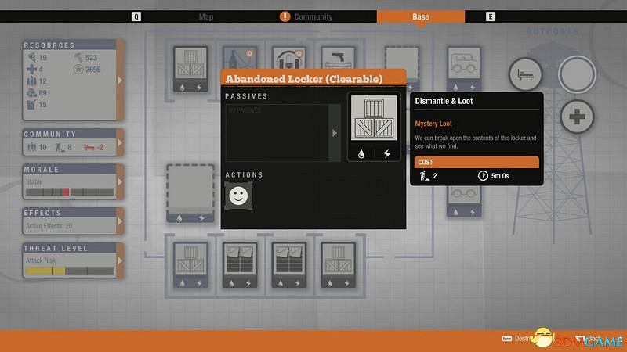Select the empty circular outpost slot
The height and width of the screenshot is (352, 627).
tap(577, 74)
